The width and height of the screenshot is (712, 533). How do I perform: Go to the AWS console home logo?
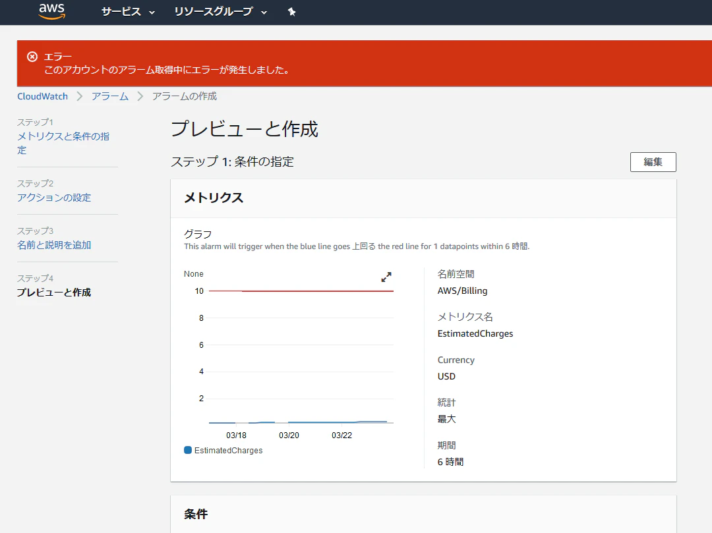(52, 11)
